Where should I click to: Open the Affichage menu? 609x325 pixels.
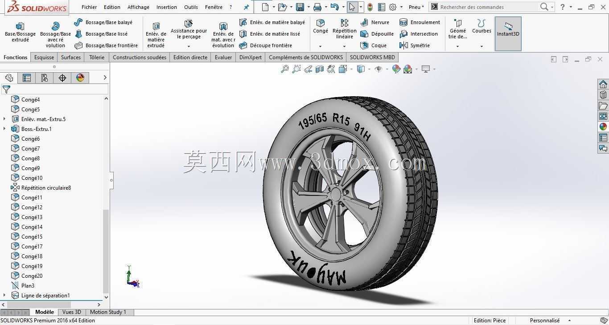pos(138,7)
